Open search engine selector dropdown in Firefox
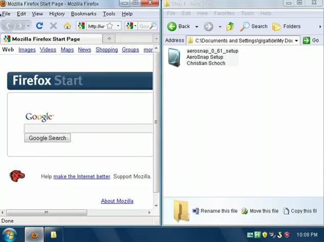 (135, 26)
